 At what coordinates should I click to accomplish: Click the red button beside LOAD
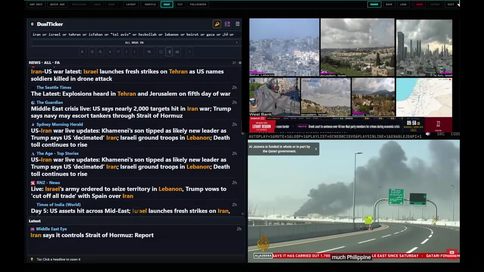(419, 5)
